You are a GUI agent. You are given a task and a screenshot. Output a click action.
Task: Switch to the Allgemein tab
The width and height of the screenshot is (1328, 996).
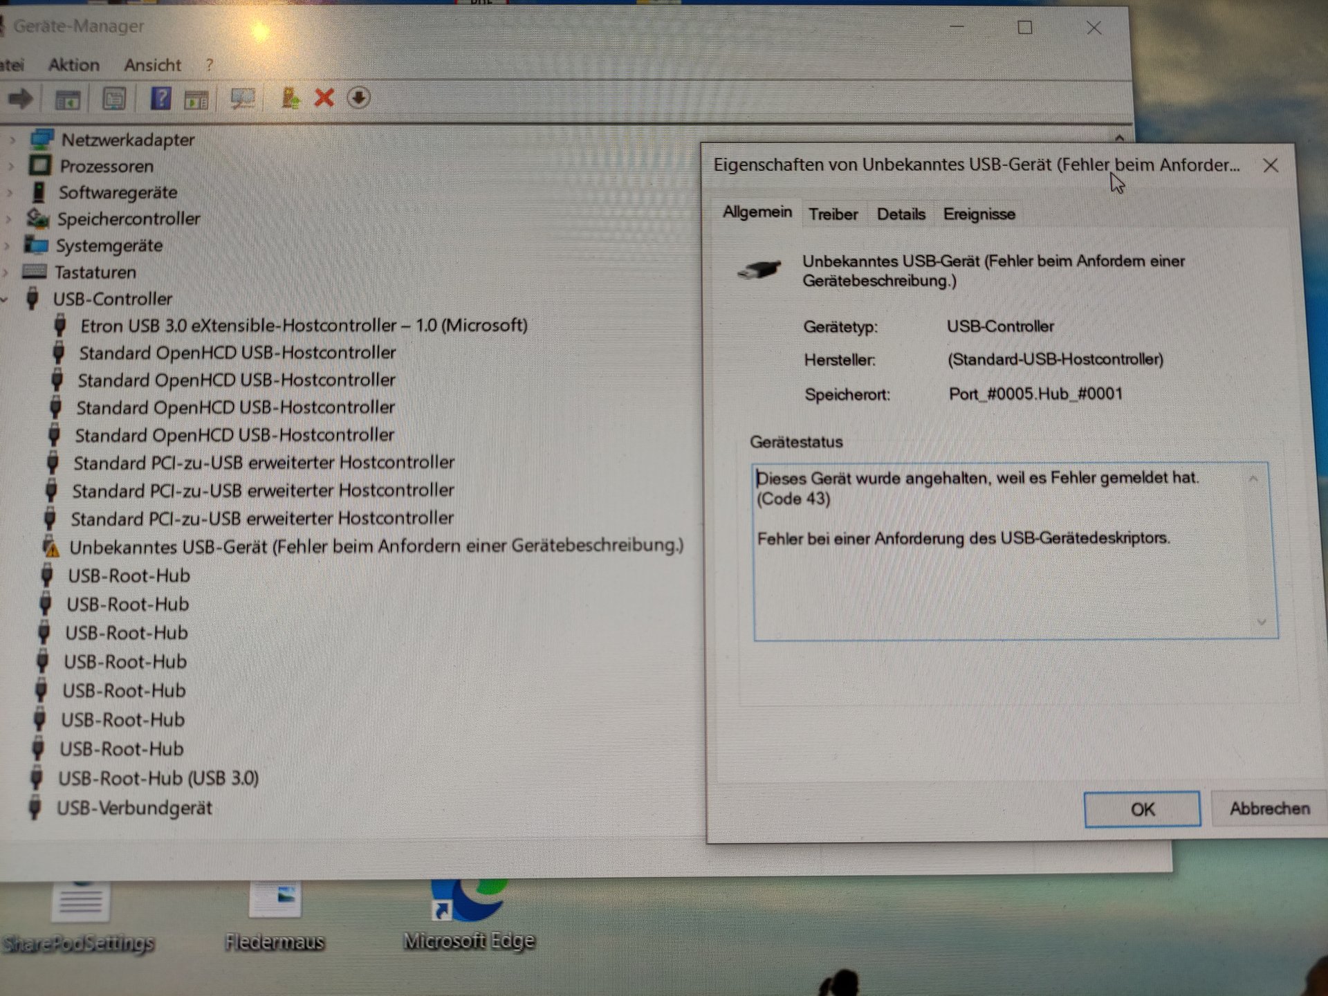(x=757, y=212)
